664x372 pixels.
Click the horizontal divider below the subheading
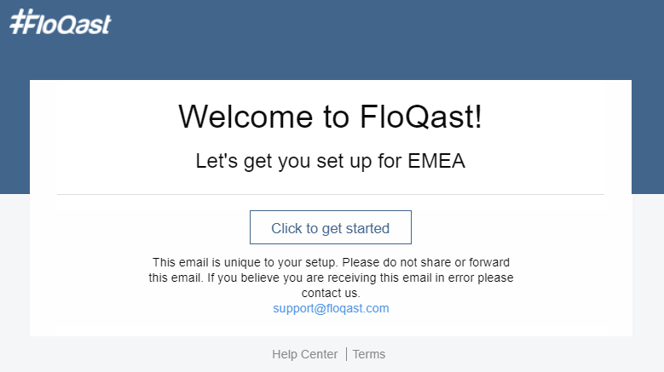click(331, 194)
